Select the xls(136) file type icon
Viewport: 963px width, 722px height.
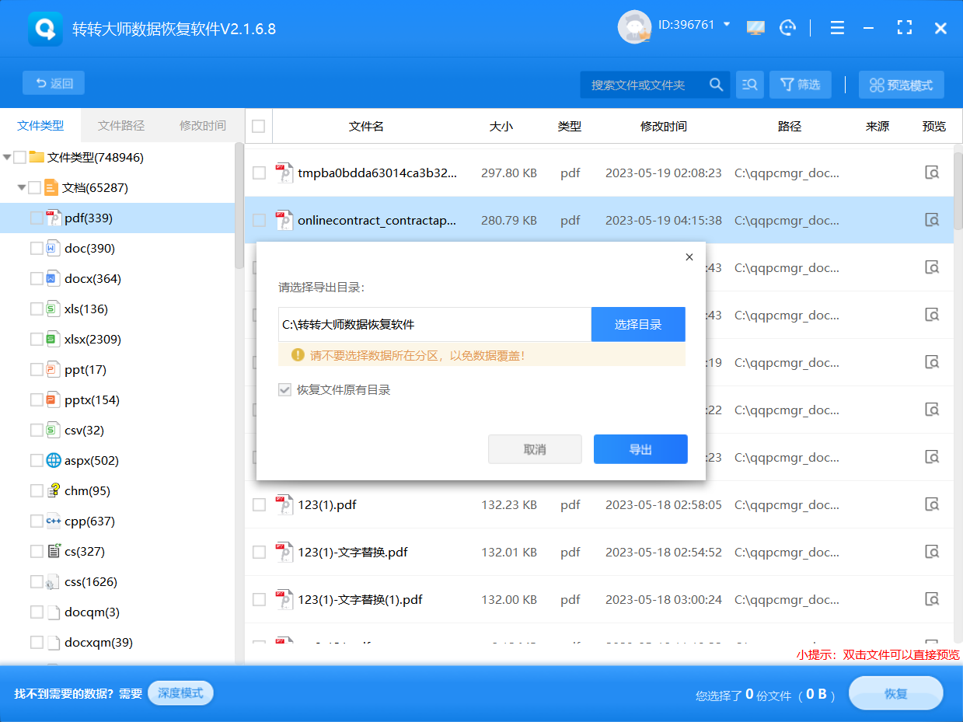(x=53, y=309)
